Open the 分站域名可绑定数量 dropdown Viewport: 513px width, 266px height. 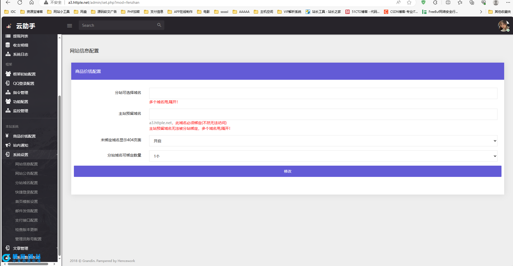(323, 156)
